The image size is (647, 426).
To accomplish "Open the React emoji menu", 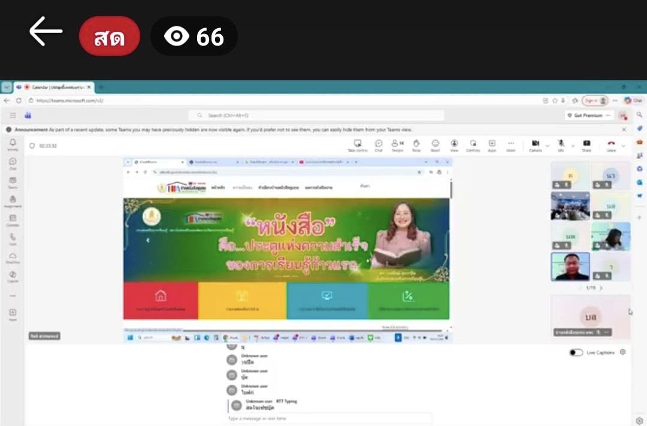I will click(x=436, y=145).
